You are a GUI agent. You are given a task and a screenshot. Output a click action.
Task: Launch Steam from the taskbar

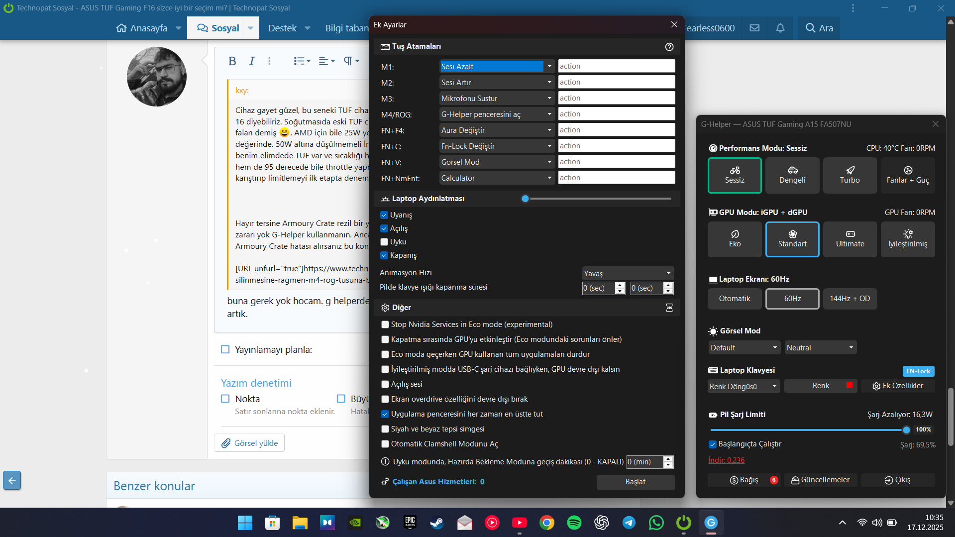[x=437, y=523]
